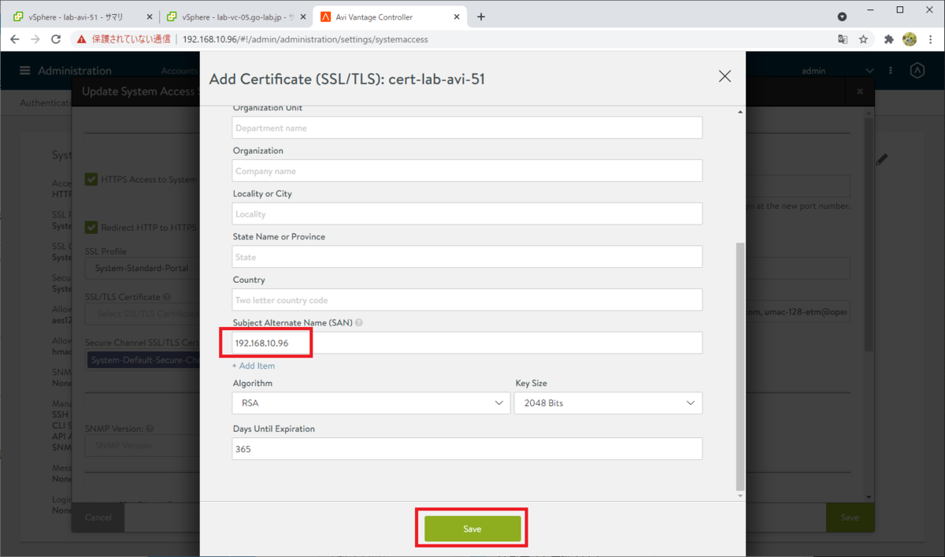
Task: Click the translate page icon
Action: click(x=843, y=39)
